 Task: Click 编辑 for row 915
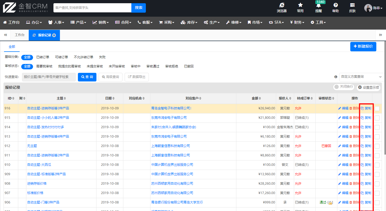point(343,118)
